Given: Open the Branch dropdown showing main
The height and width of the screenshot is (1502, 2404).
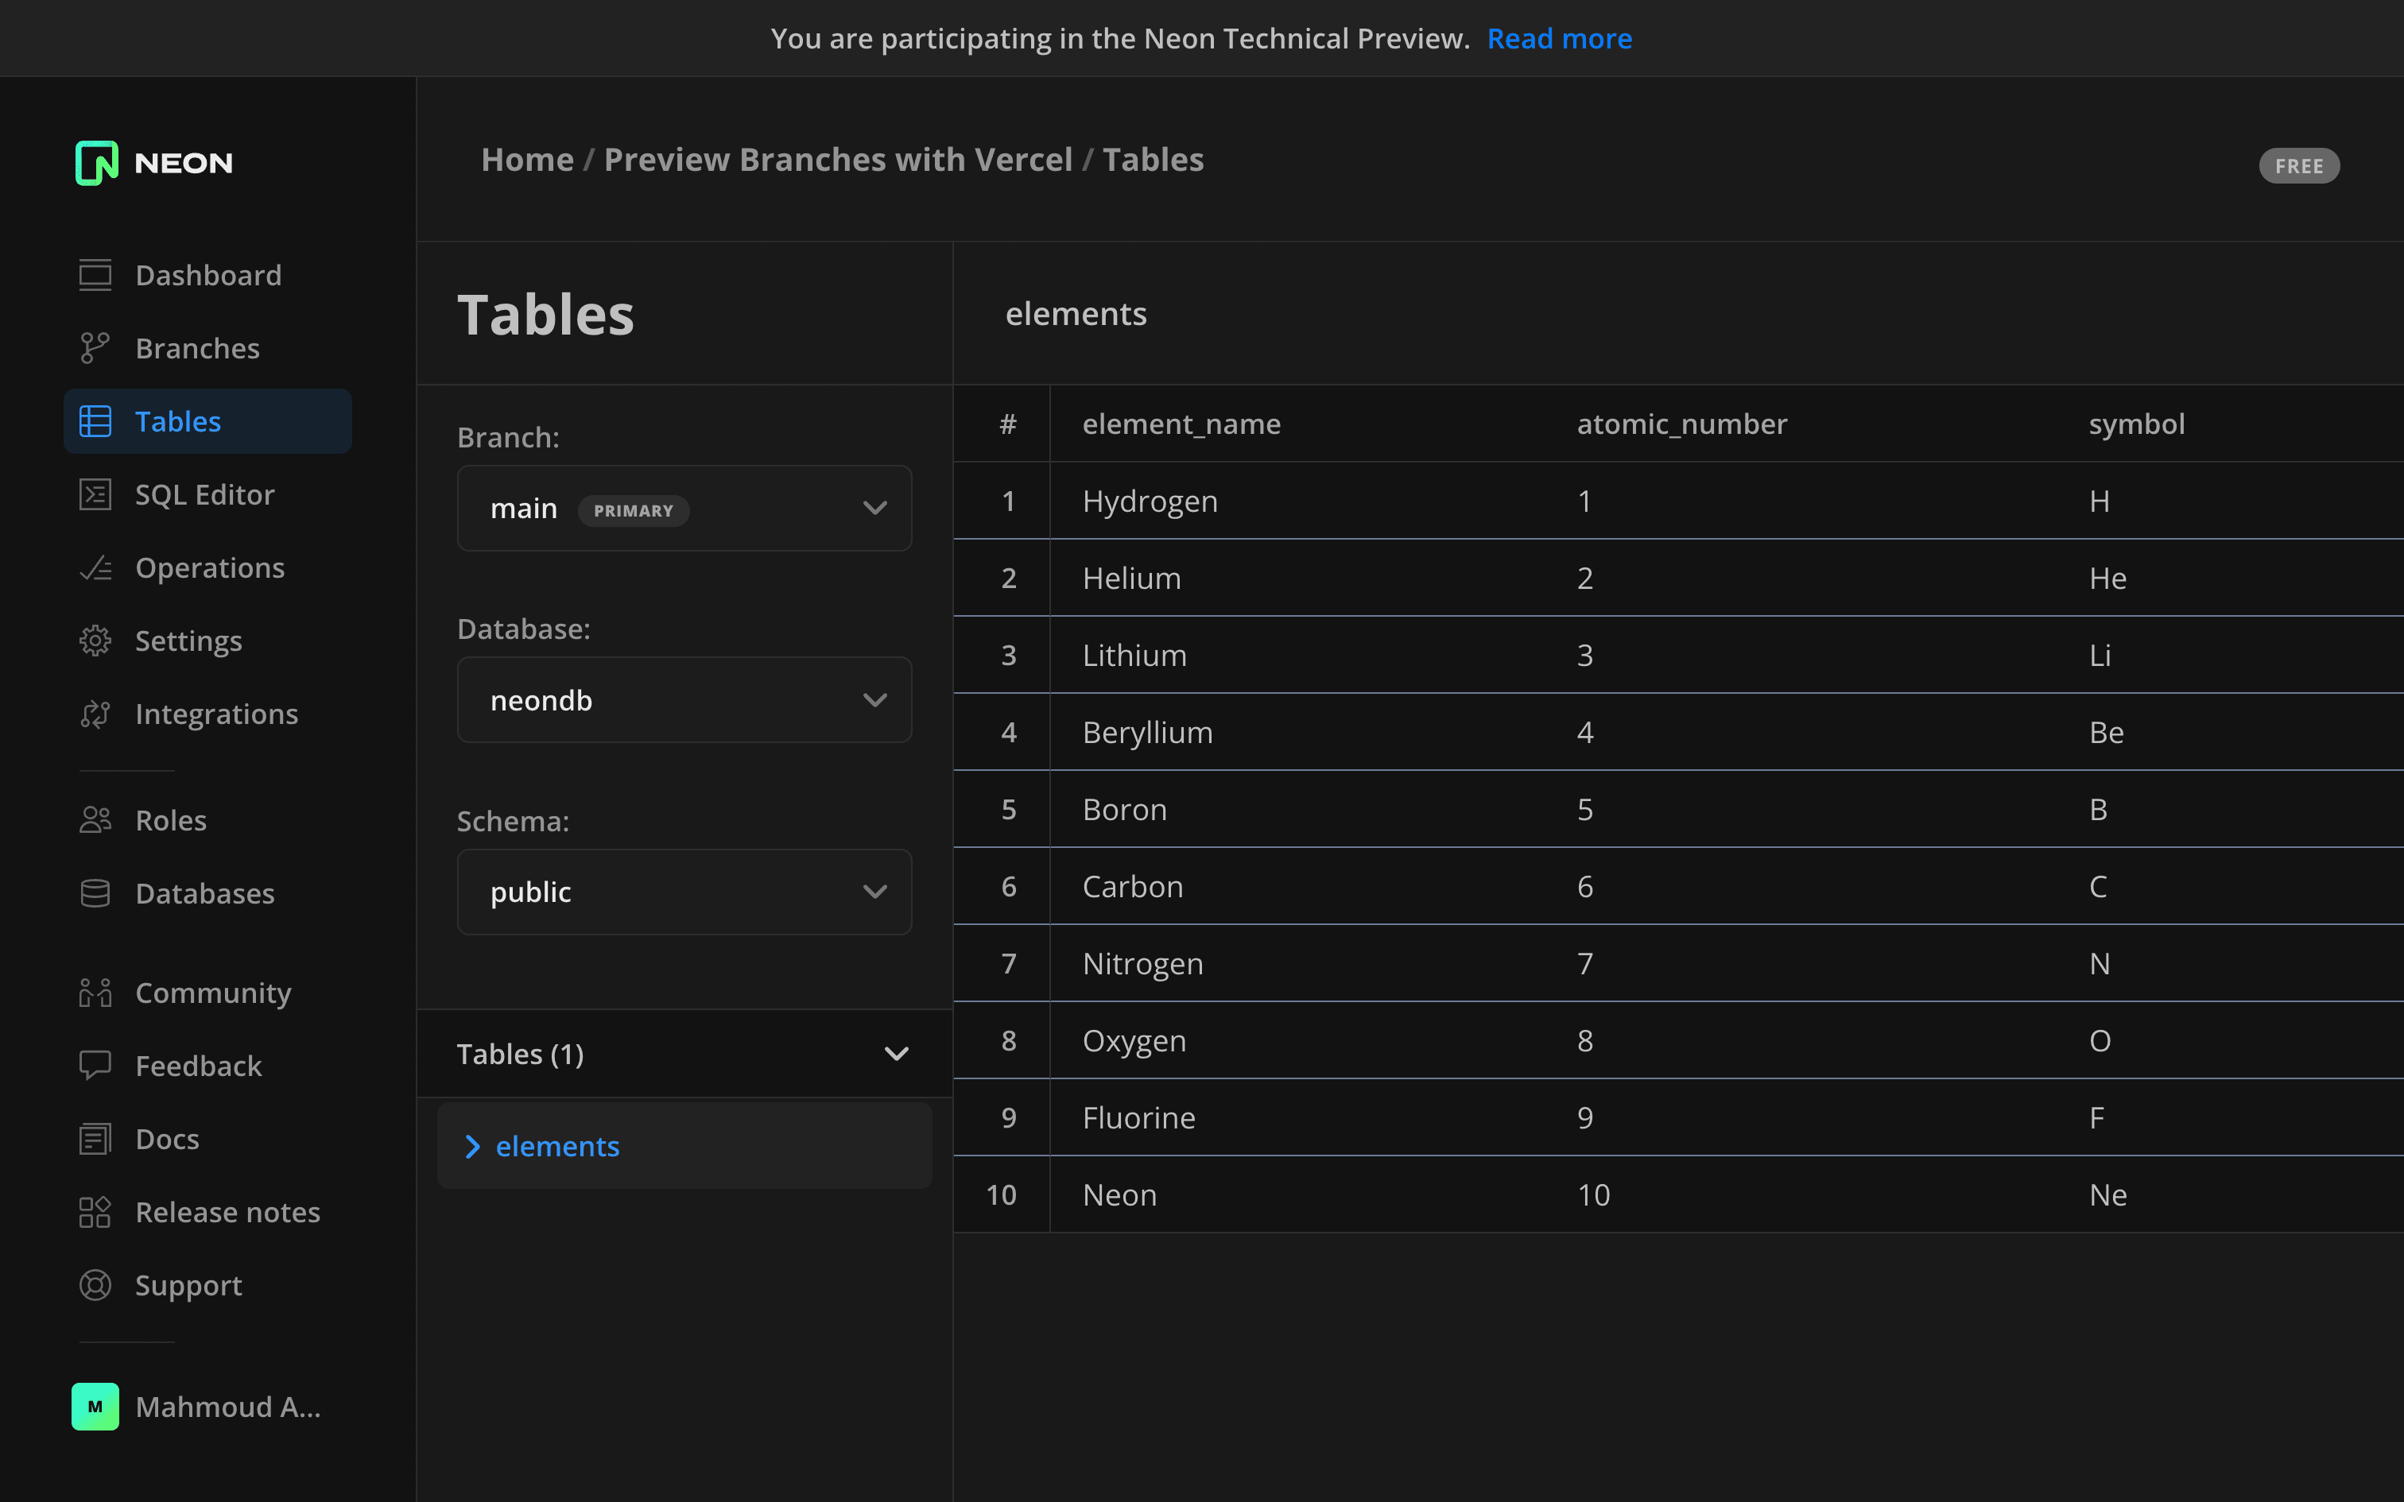Looking at the screenshot, I should 684,509.
